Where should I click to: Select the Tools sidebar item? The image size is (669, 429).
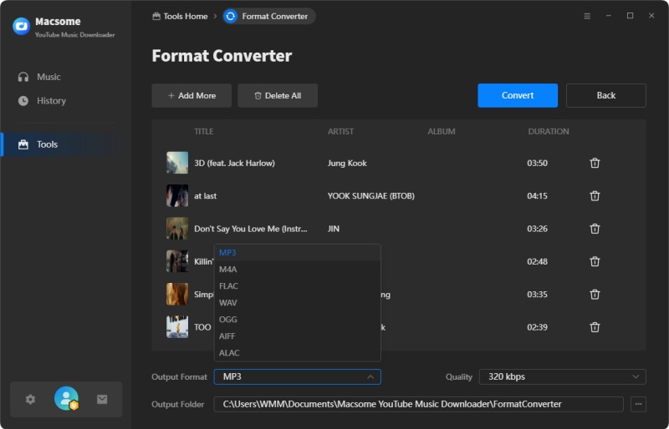pyautogui.click(x=66, y=144)
